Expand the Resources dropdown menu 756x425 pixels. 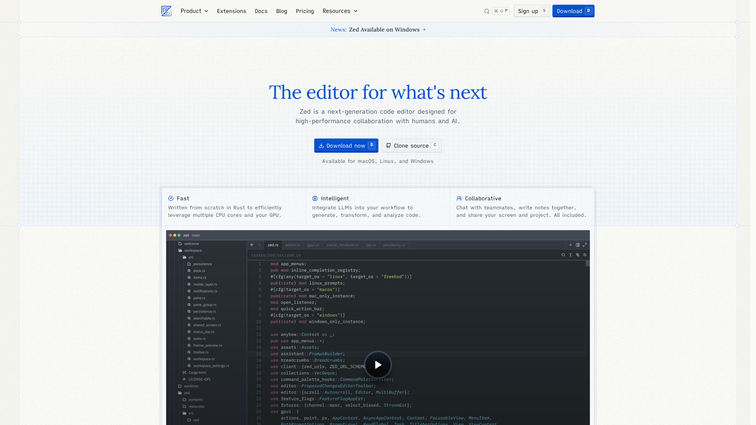340,11
